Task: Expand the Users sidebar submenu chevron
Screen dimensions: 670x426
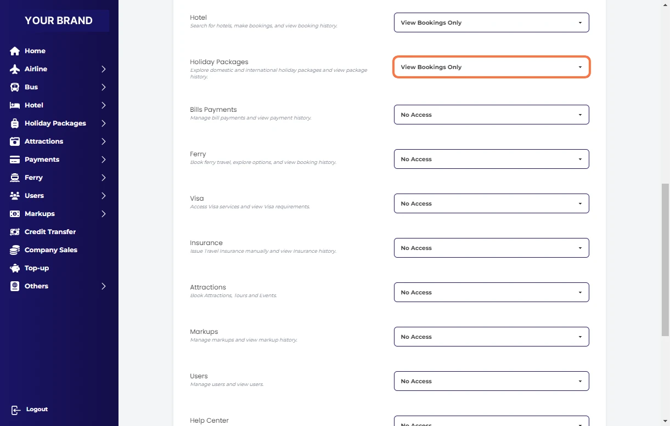Action: tap(103, 196)
